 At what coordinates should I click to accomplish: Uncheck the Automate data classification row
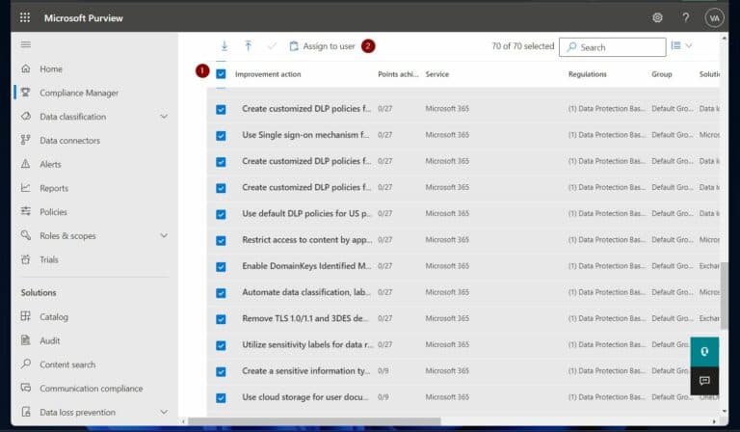coord(221,293)
